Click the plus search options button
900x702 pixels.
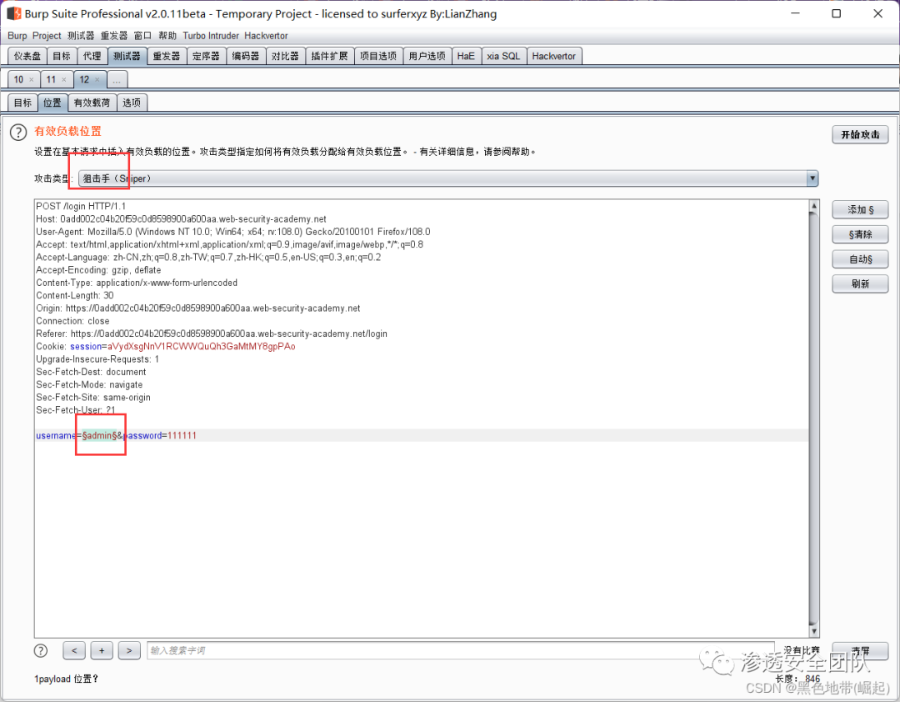point(102,650)
